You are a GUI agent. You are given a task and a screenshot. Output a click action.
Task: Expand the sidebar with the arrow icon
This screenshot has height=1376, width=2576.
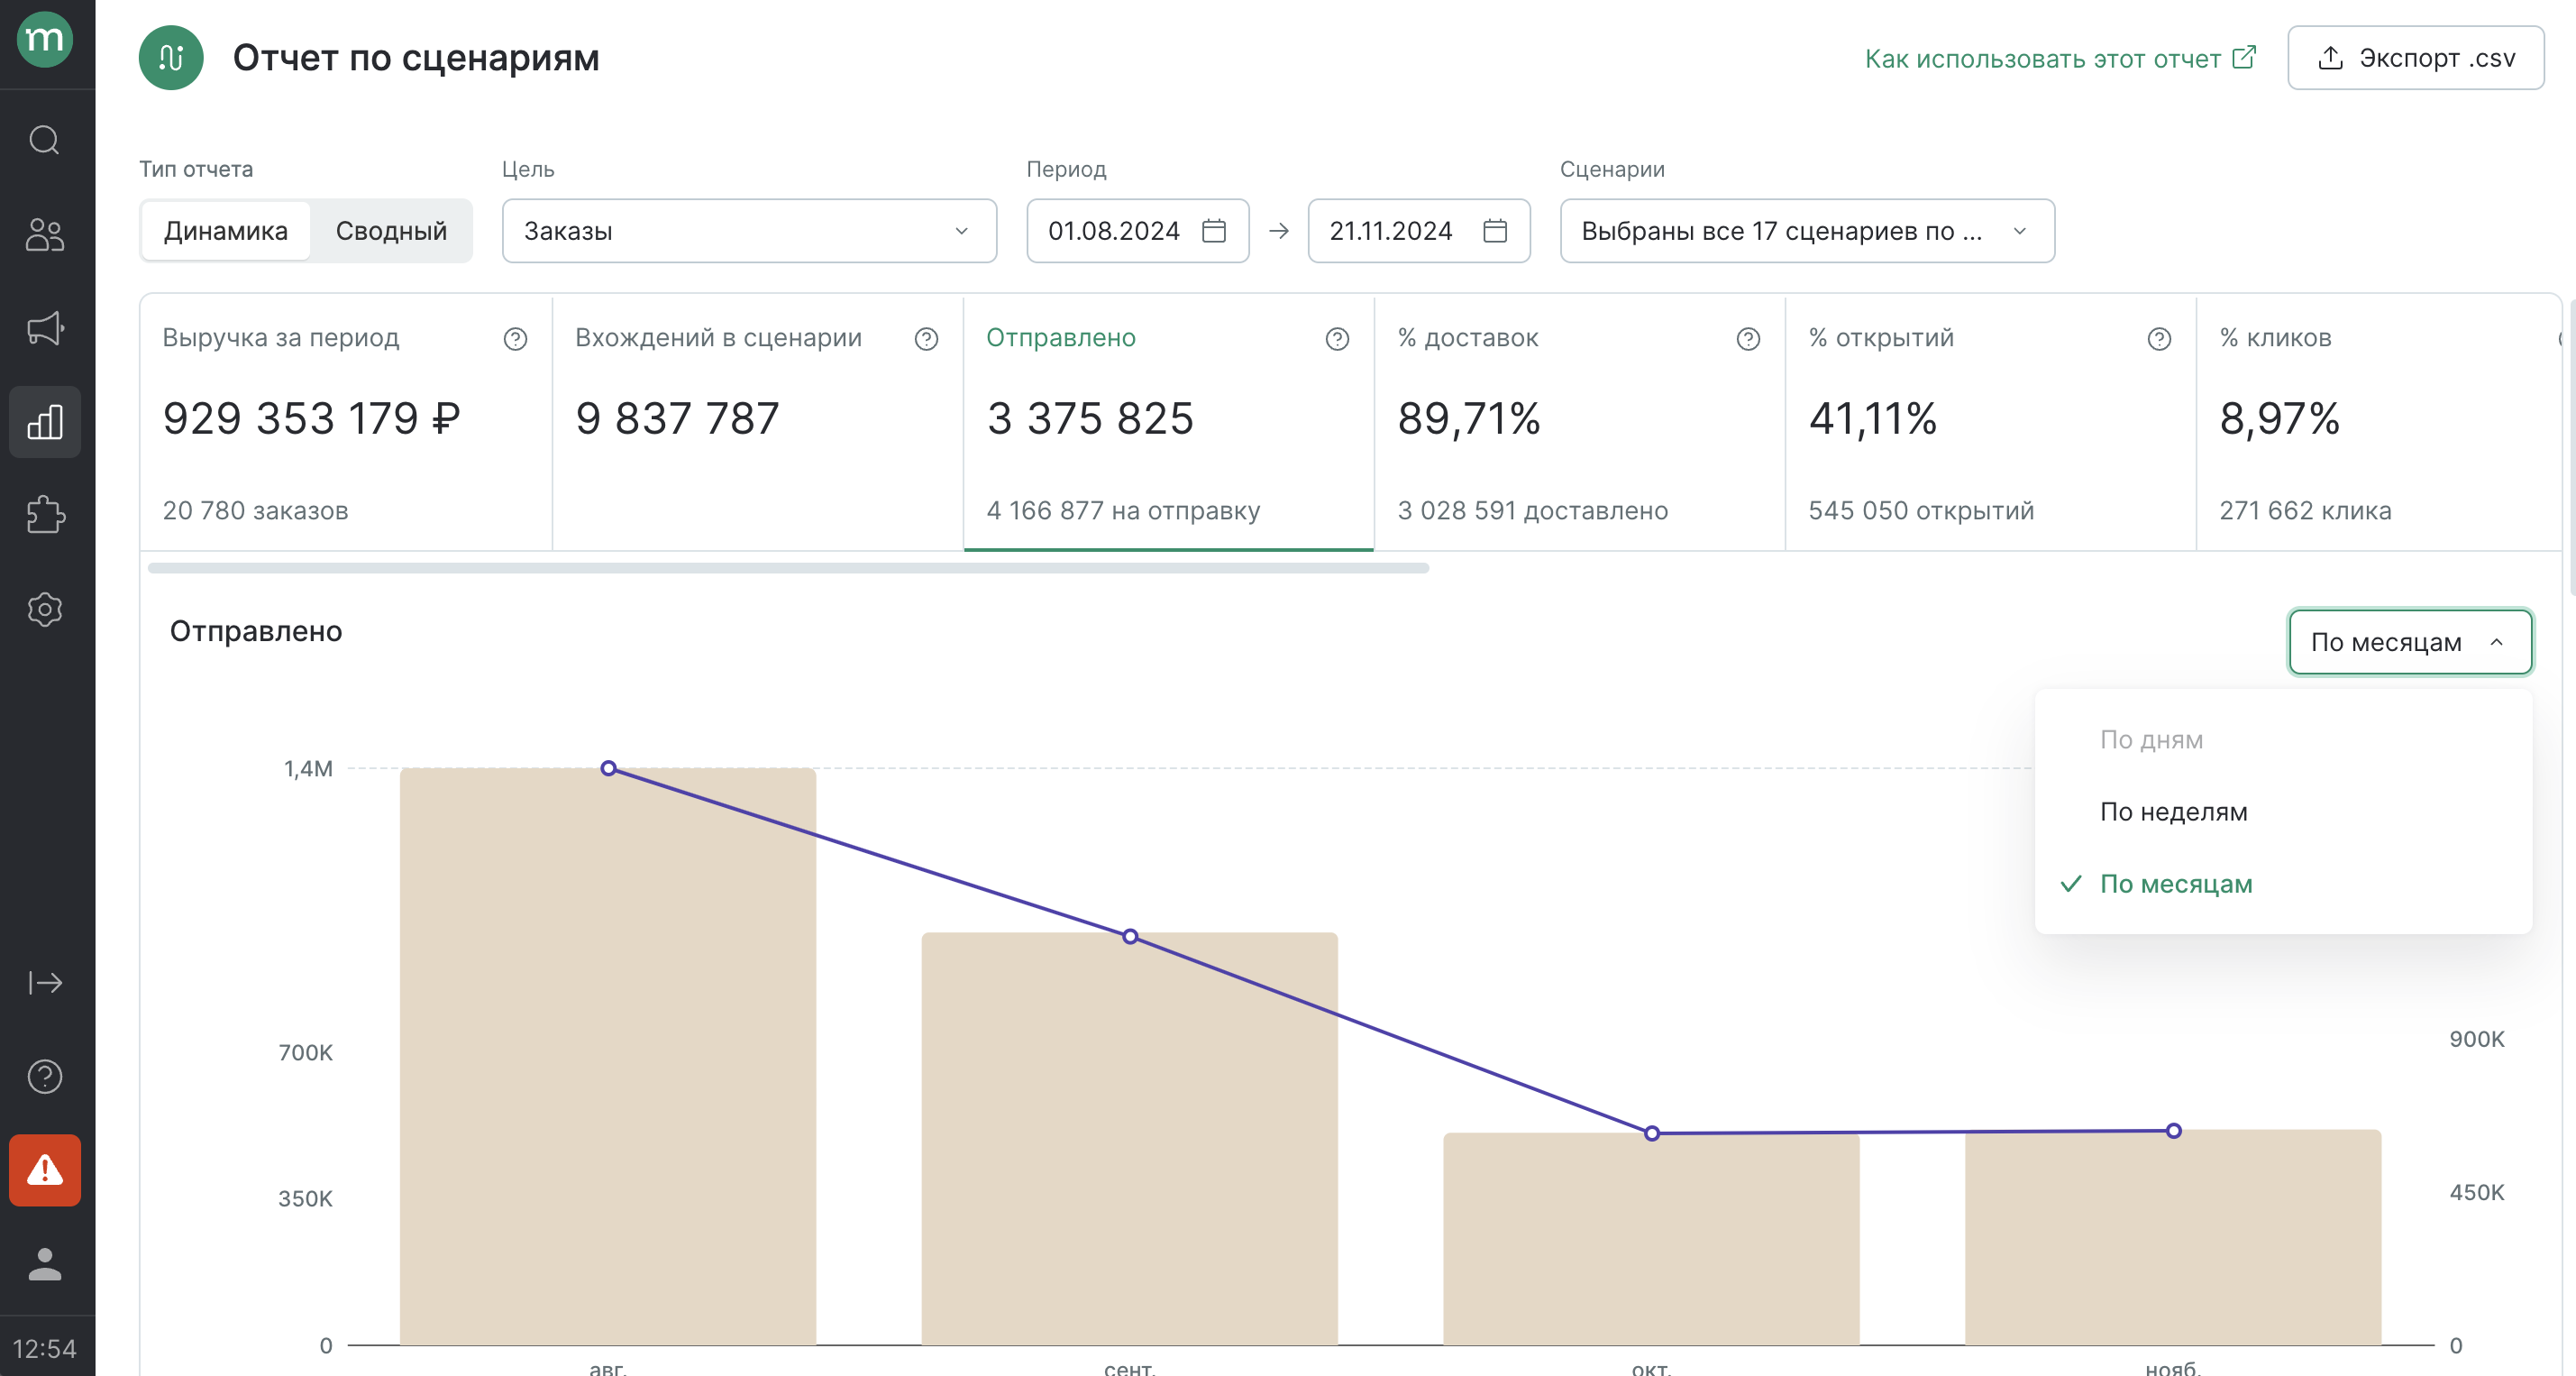coord(45,983)
